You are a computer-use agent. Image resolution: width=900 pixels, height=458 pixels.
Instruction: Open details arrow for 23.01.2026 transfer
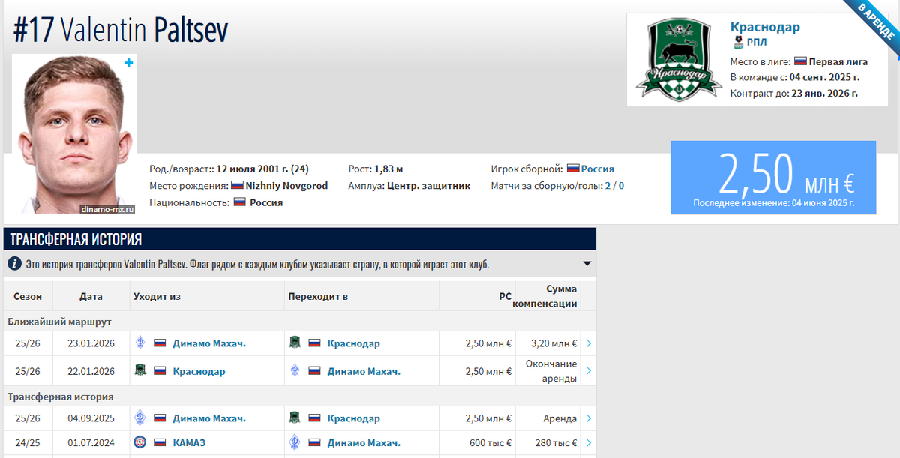[589, 343]
